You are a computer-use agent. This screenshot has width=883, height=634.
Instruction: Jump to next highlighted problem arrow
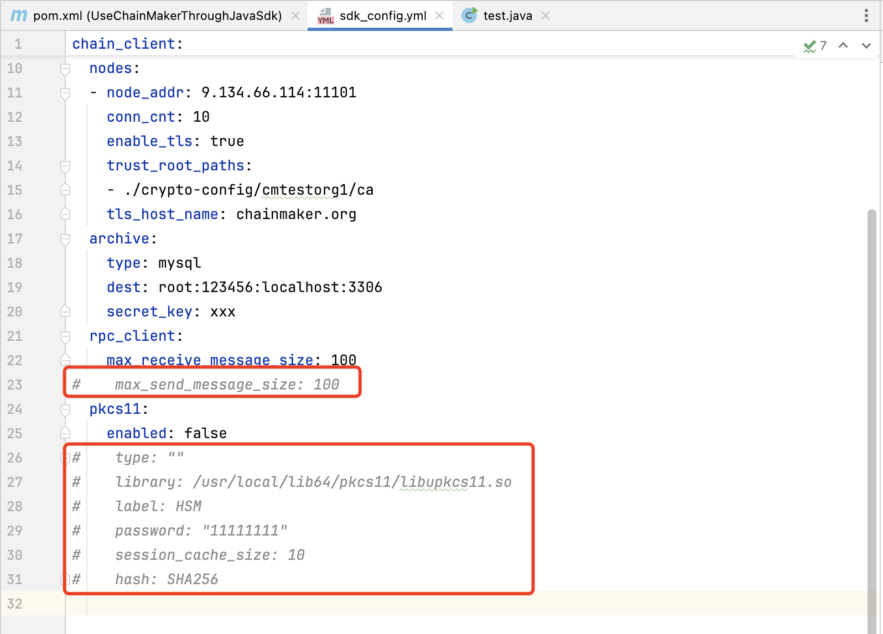point(866,45)
